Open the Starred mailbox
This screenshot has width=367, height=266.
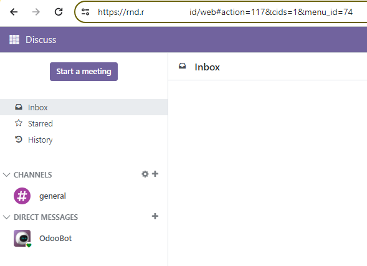click(x=83, y=123)
